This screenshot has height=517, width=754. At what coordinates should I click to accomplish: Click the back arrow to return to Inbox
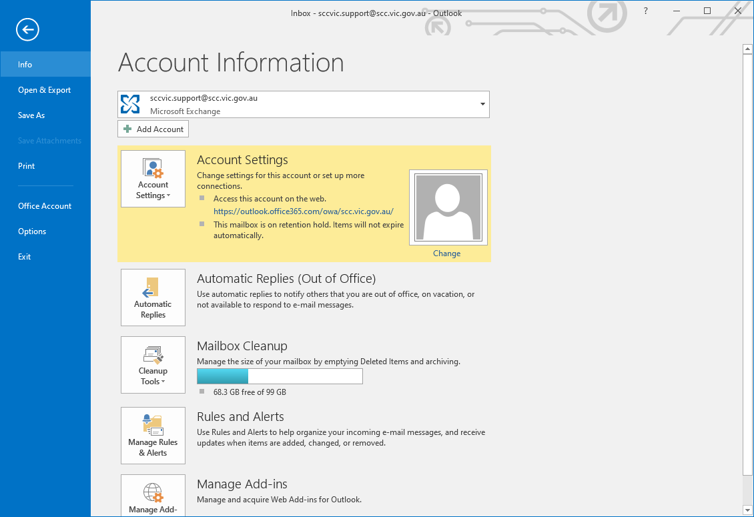[x=29, y=29]
